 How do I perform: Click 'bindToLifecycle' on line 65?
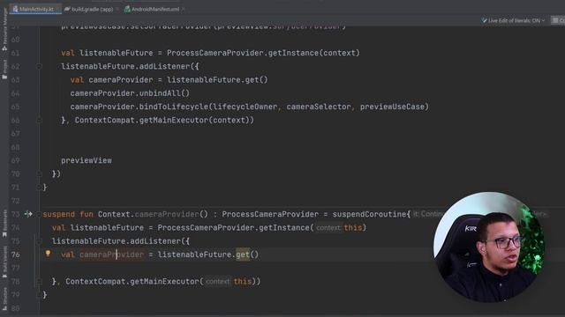coord(174,107)
